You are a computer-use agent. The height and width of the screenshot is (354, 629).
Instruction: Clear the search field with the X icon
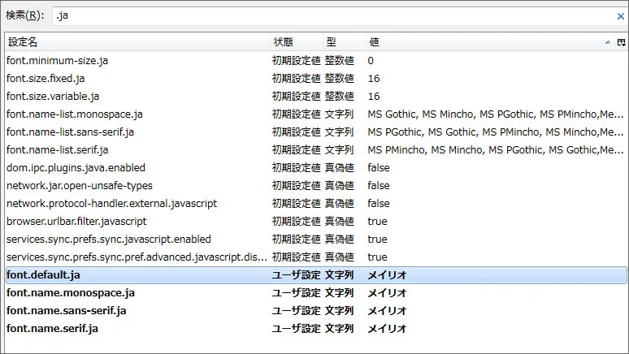pyautogui.click(x=620, y=15)
